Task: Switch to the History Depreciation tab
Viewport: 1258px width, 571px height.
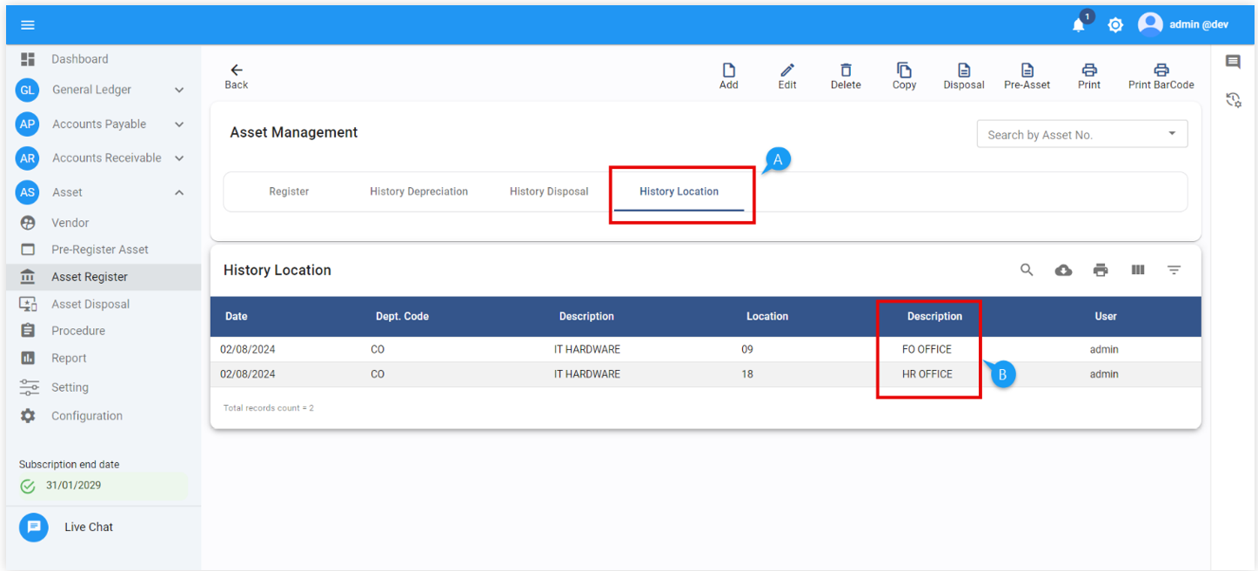Action: click(418, 191)
